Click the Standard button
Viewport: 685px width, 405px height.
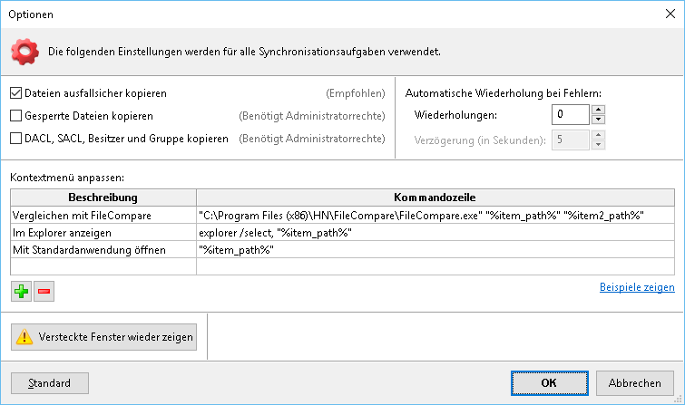[50, 383]
